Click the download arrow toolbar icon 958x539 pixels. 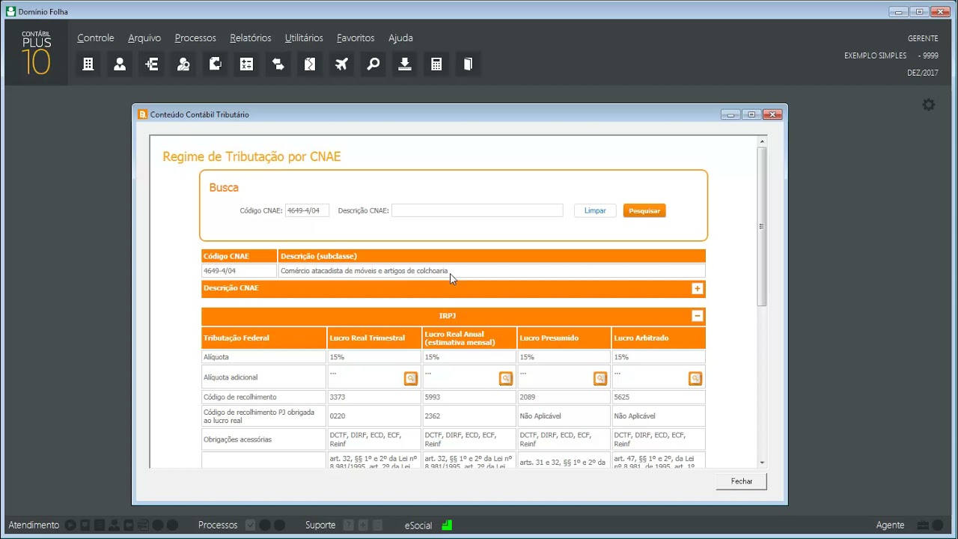405,64
